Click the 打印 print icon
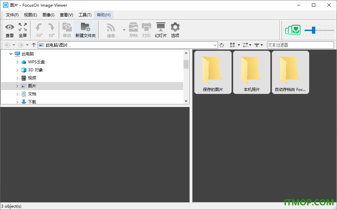The image size is (337, 210). 146,30
